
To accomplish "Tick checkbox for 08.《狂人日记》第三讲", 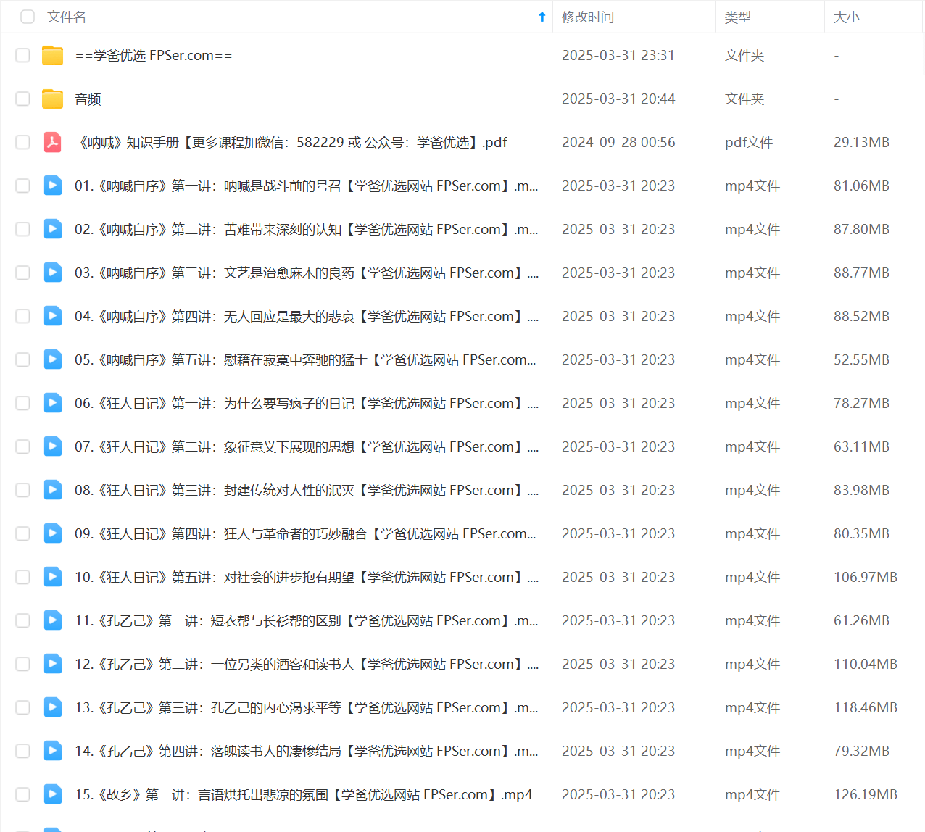I will (22, 490).
